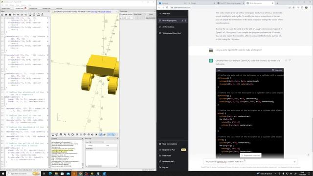Click the error log link in the warning bar

(94, 12)
